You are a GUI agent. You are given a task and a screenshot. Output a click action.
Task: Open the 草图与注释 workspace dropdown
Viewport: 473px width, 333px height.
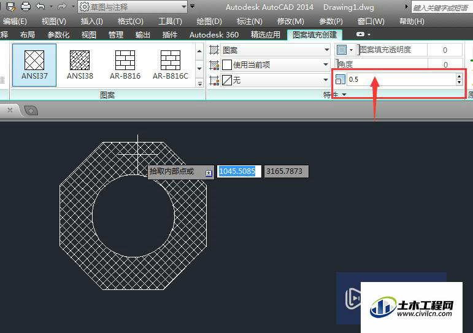pos(133,7)
